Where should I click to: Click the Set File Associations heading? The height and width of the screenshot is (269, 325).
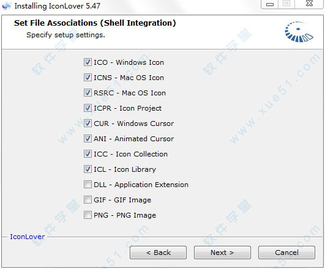point(95,23)
